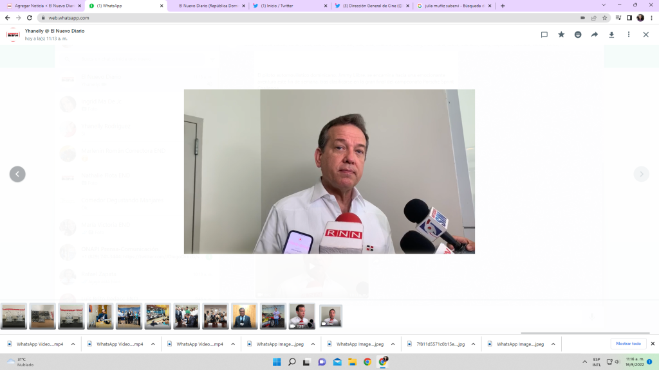Open the media viewer three-dot menu
Image resolution: width=659 pixels, height=370 pixels.
pos(629,35)
